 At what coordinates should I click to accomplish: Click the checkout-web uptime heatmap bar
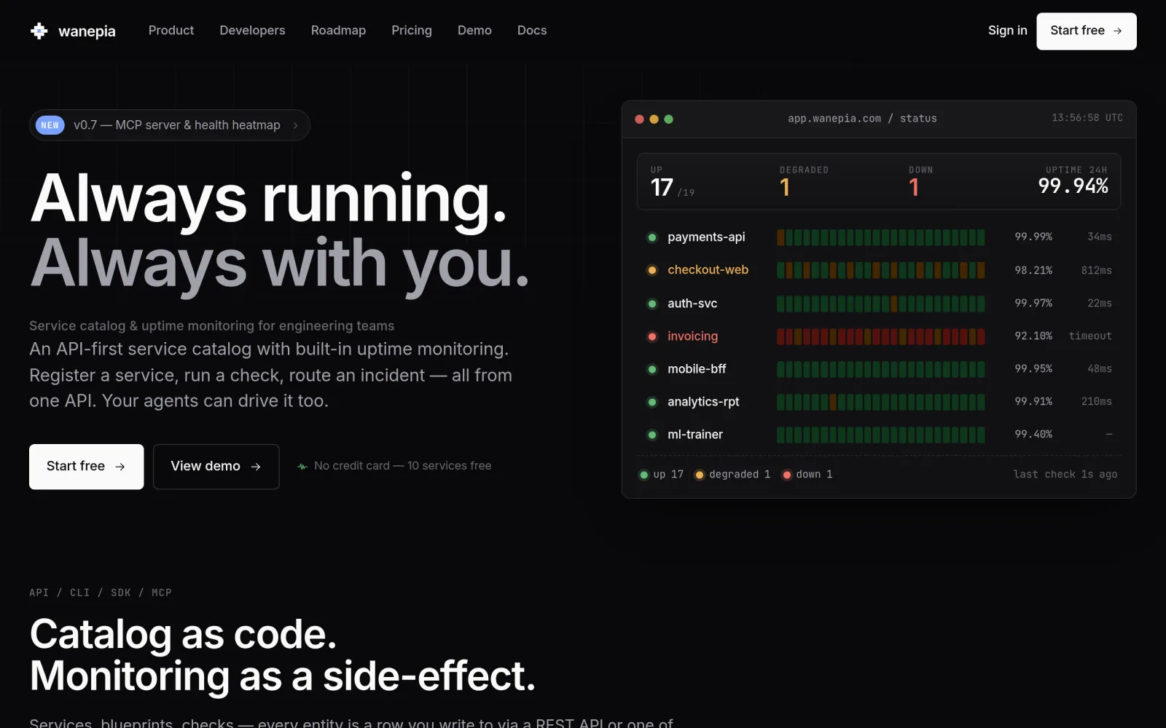click(880, 270)
